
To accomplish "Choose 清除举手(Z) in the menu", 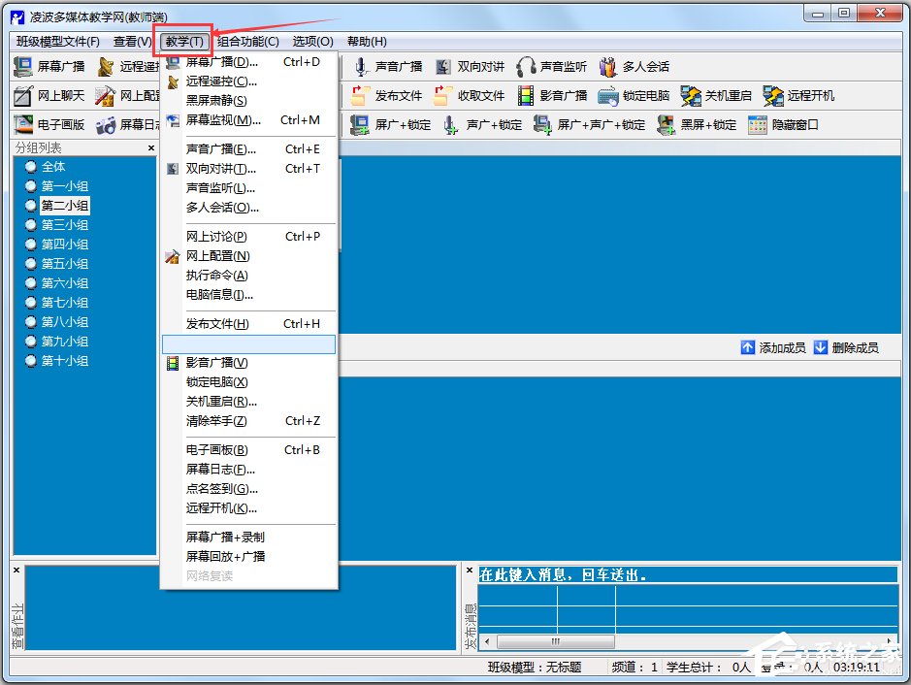I will tap(248, 421).
